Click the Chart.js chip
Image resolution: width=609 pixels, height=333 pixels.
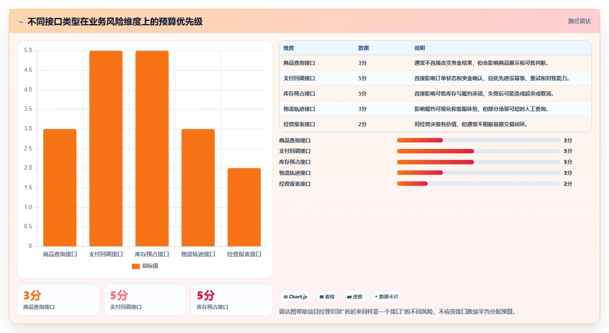tap(295, 297)
